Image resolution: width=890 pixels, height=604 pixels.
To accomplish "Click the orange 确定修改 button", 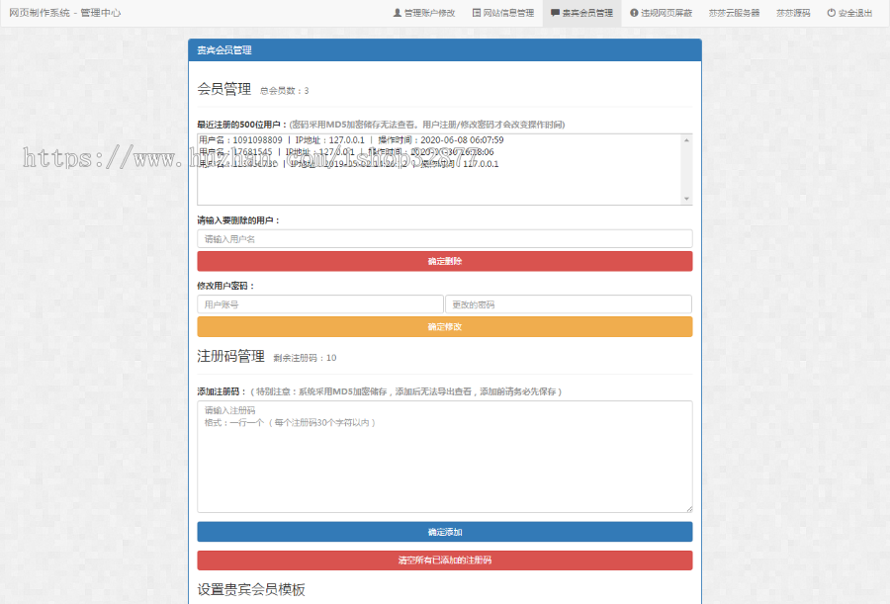I will point(444,326).
